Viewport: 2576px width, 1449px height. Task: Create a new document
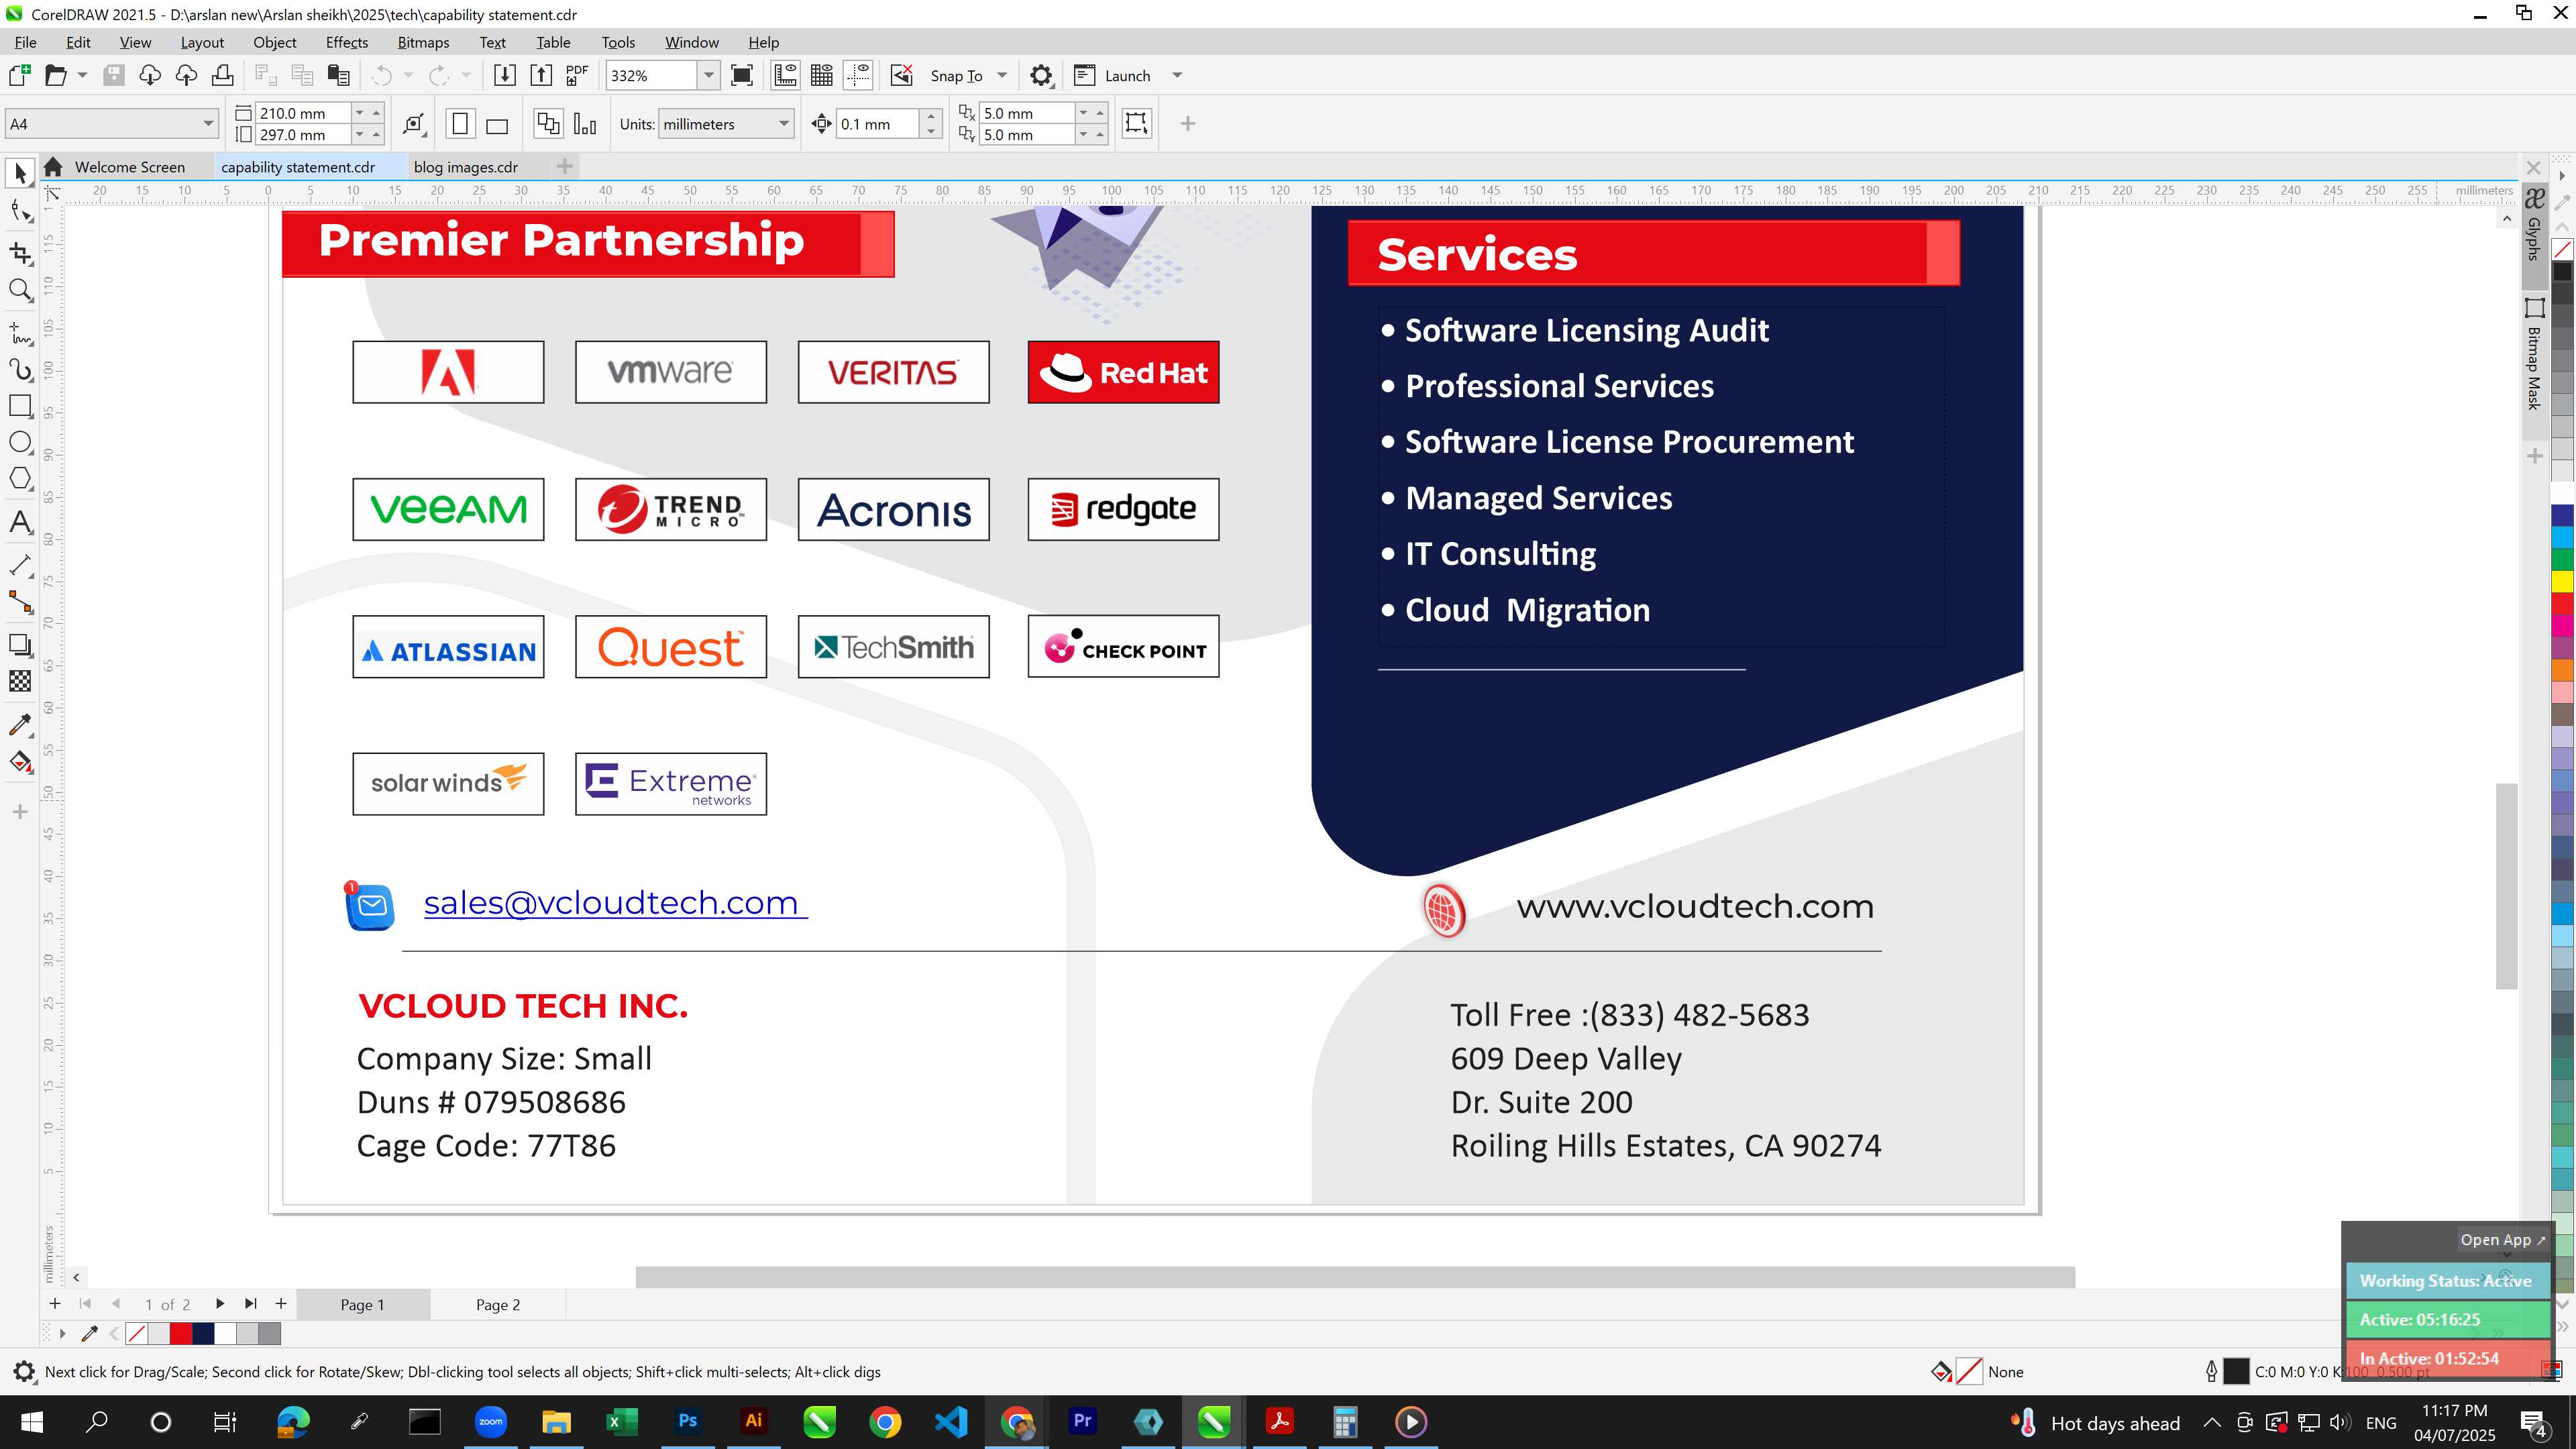[x=19, y=76]
